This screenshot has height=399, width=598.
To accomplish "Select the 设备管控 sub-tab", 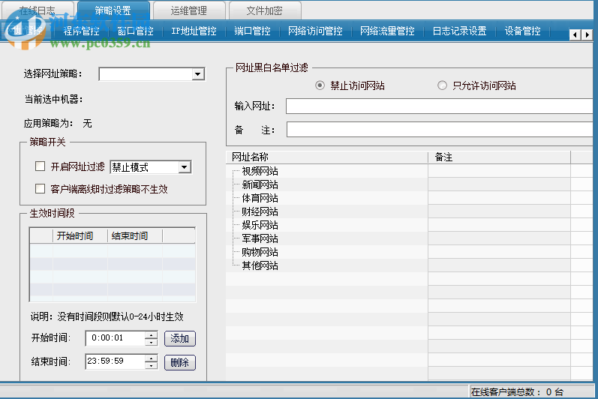I will pyautogui.click(x=522, y=31).
